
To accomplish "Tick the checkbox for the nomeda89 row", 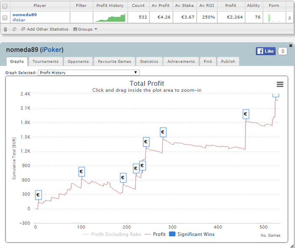I will (5, 18).
